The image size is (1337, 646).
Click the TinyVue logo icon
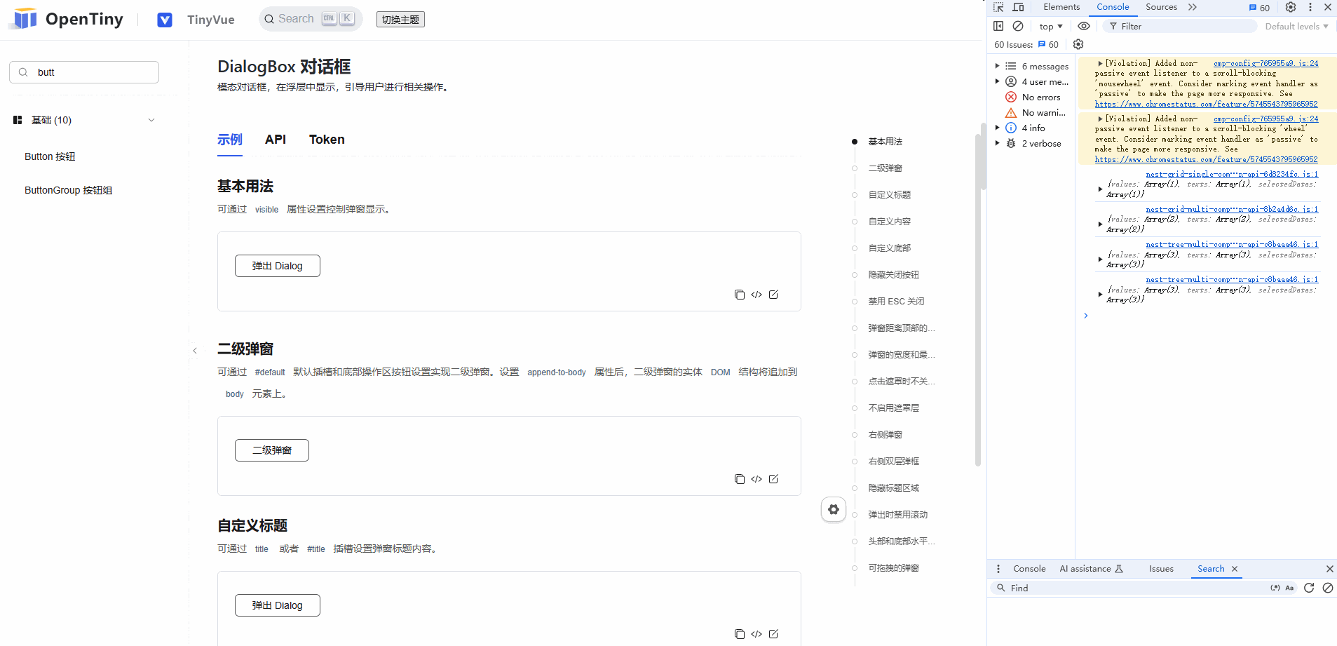point(165,20)
